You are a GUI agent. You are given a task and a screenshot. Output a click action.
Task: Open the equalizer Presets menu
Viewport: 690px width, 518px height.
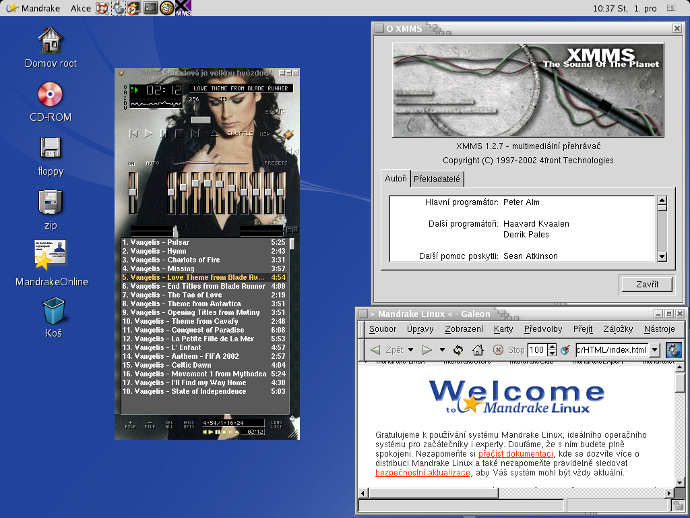pyautogui.click(x=276, y=163)
